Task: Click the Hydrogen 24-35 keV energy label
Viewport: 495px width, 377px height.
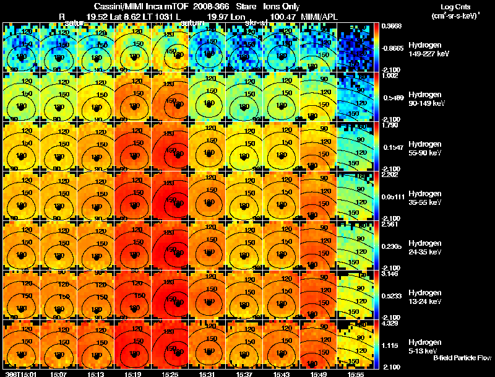Action: (x=424, y=248)
